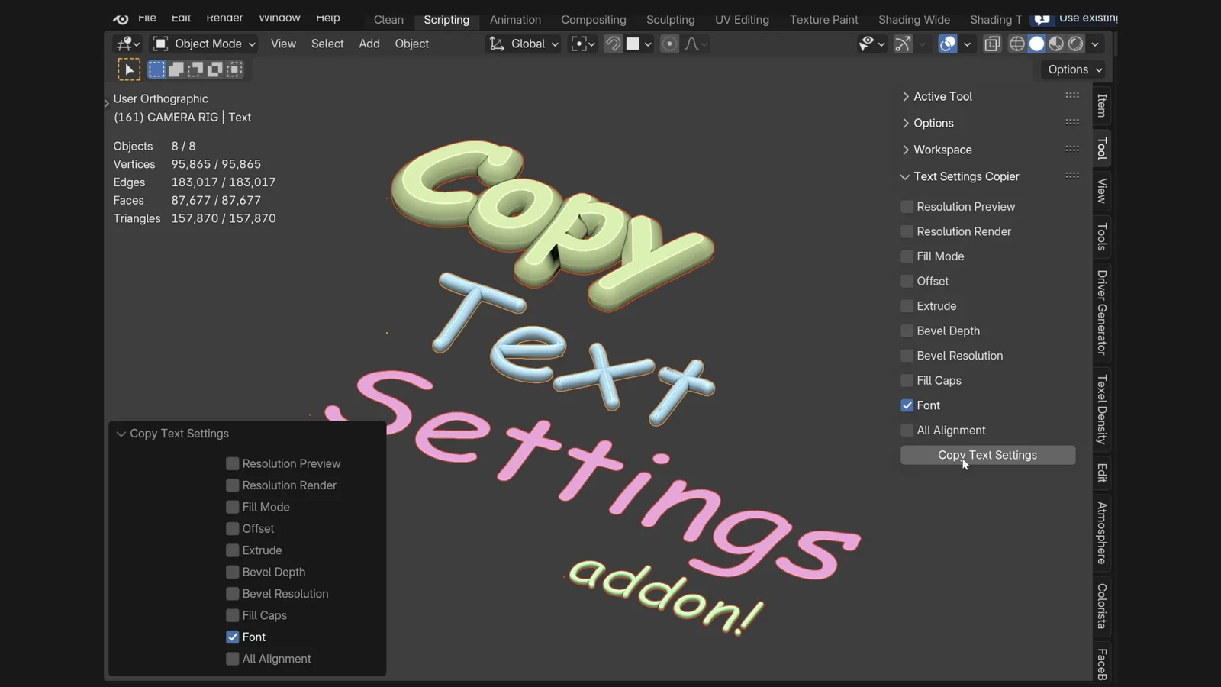
Task: Open the Object Mode dropdown
Action: click(202, 44)
